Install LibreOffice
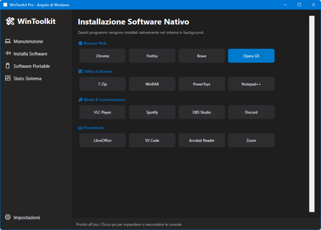Image resolution: width=321 pixels, height=230 pixels. coord(103,140)
